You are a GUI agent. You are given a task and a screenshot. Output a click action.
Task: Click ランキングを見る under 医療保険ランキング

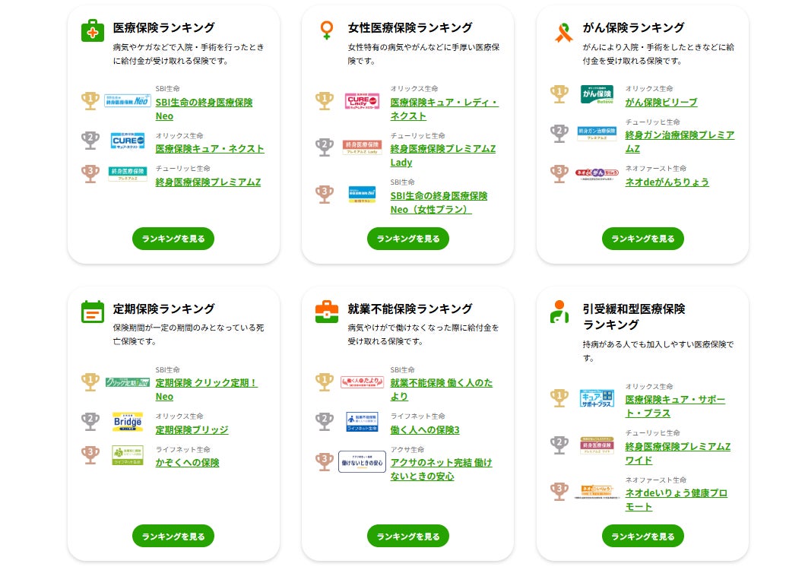point(173,239)
